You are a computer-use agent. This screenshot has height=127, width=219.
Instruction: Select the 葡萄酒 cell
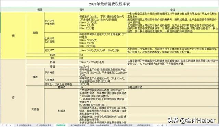tap(62, 87)
